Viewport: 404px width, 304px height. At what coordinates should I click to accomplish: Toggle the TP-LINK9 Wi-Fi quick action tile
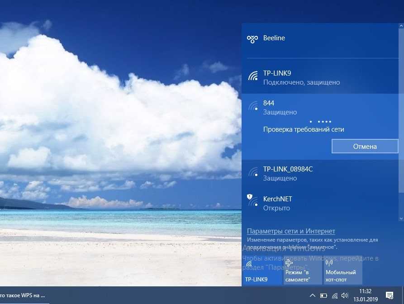coord(262,271)
